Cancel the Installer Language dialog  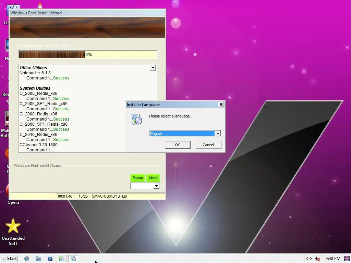click(208, 145)
